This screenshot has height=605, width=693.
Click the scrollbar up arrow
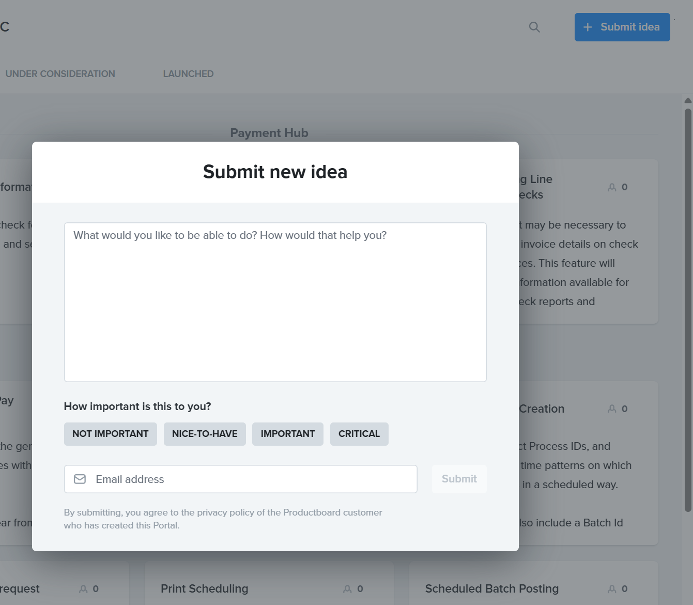tap(688, 100)
